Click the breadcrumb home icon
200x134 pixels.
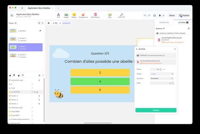49,23
